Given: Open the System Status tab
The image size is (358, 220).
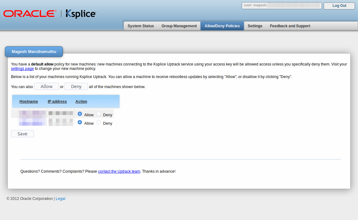Looking at the screenshot, I should (140, 26).
